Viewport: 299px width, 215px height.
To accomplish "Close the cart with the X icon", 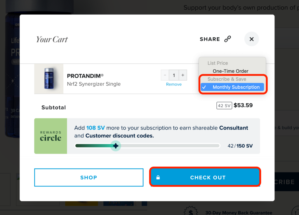I will (x=251, y=39).
